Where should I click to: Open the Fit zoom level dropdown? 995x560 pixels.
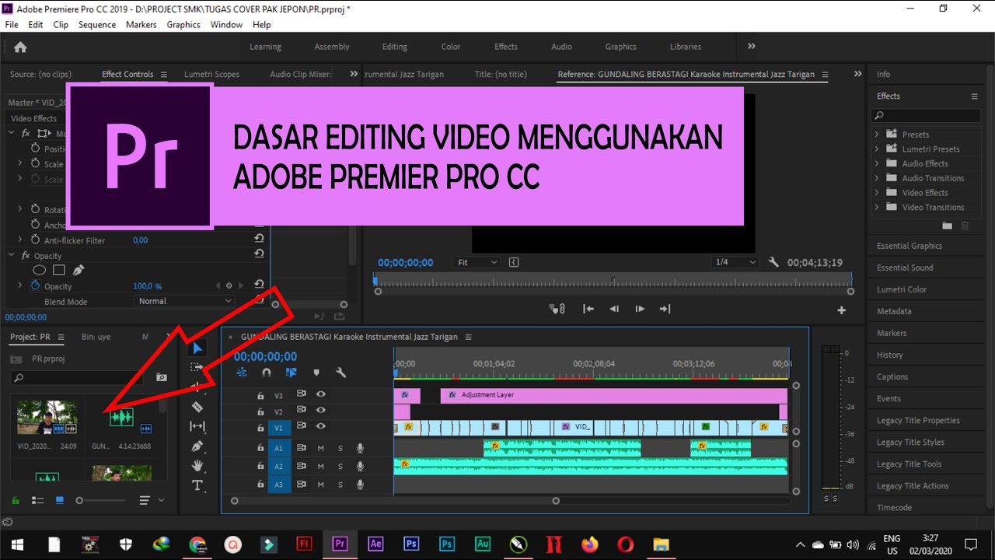tap(477, 262)
